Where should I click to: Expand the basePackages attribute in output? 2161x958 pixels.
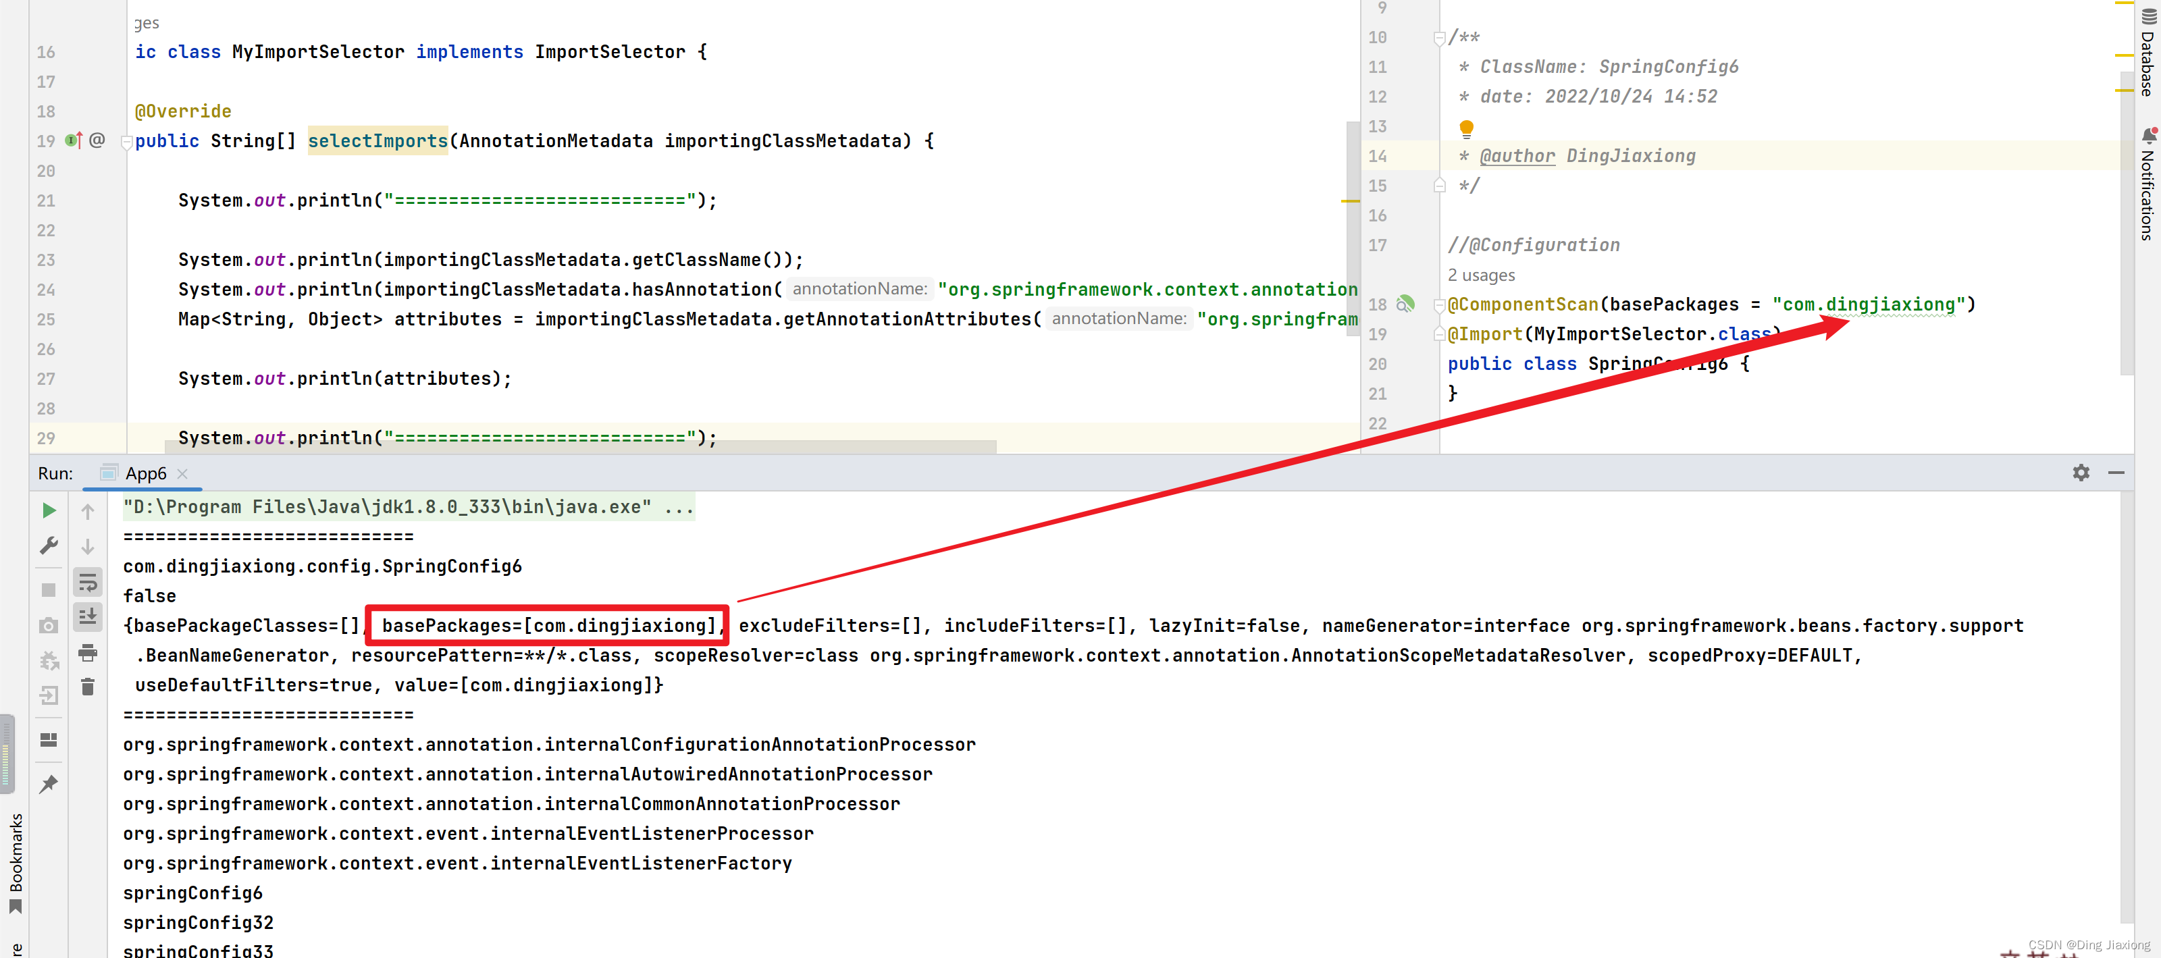(547, 626)
